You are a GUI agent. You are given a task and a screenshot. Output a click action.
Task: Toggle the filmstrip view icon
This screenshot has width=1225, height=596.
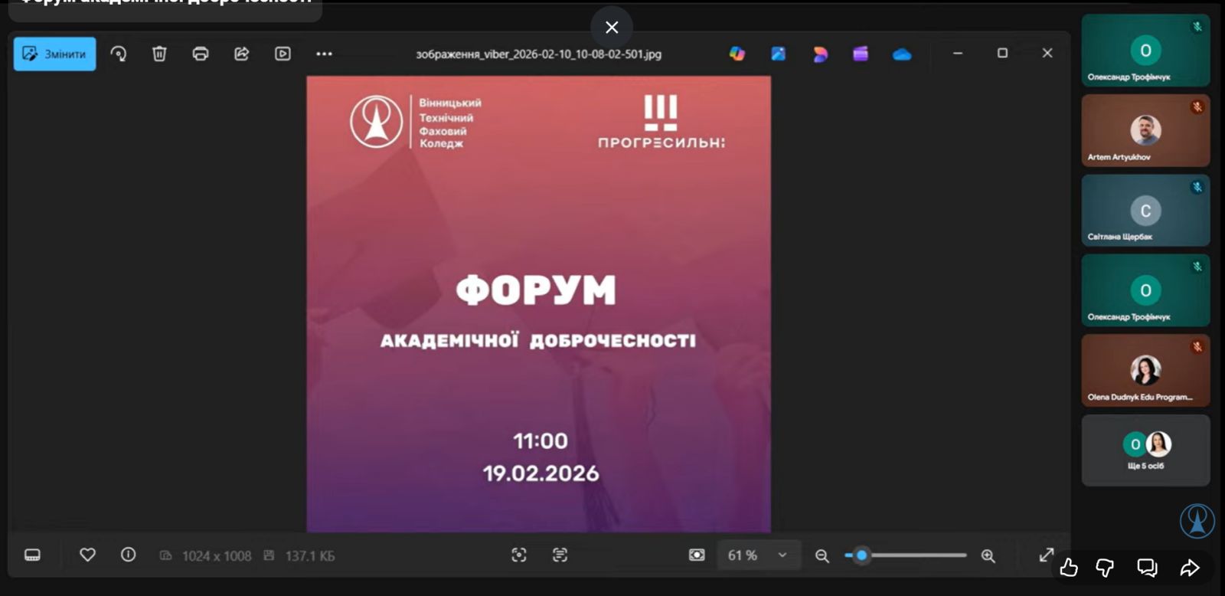point(32,555)
